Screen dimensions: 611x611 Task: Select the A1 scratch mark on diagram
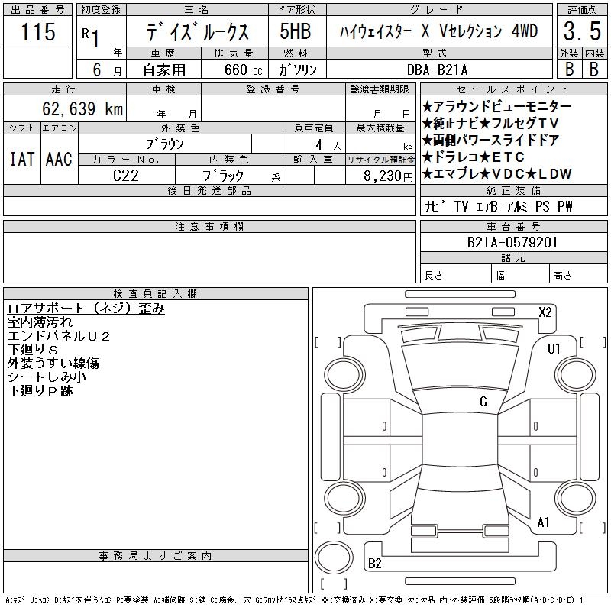pyautogui.click(x=543, y=522)
